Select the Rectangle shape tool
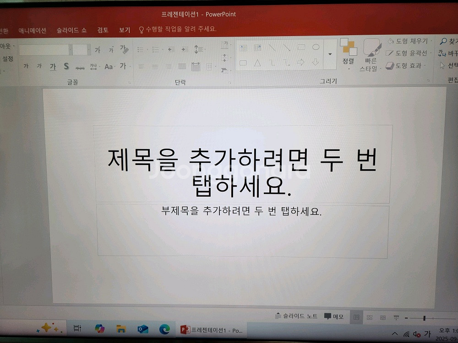The width and height of the screenshot is (458, 343). 301,48
